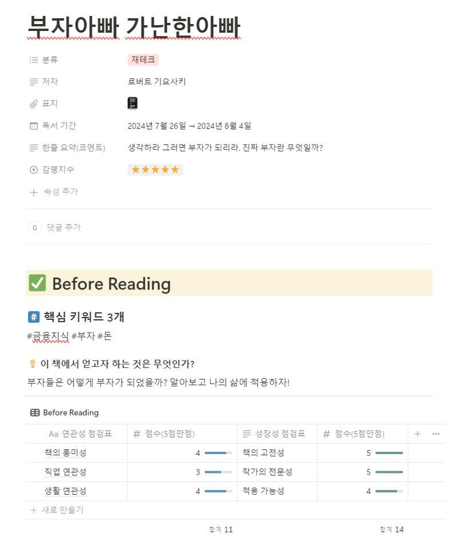Open the 직업 연관성 row page
The image size is (474, 536).
pos(65,472)
